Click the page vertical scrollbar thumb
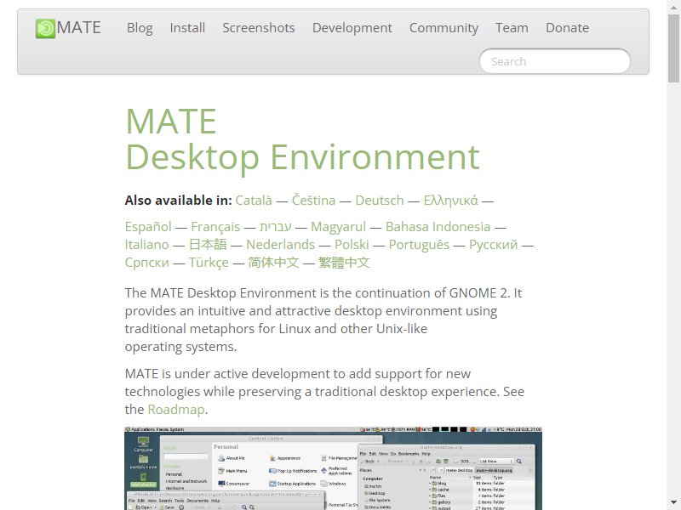The width and height of the screenshot is (681, 510). (674, 48)
